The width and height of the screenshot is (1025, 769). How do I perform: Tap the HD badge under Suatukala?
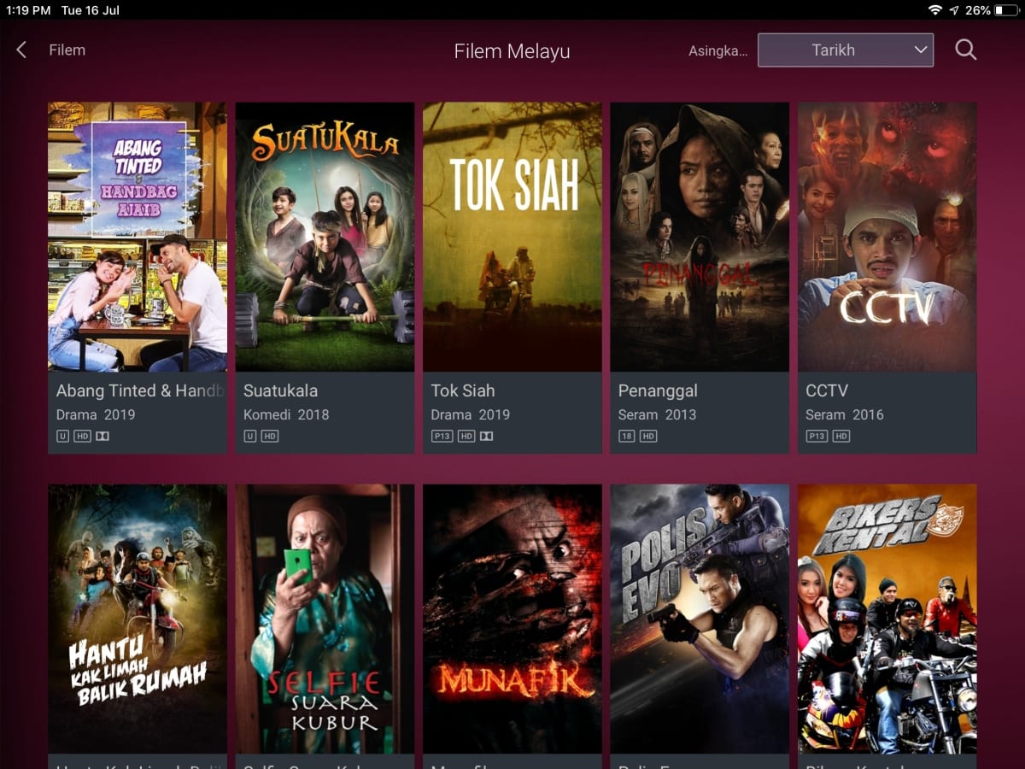point(270,436)
